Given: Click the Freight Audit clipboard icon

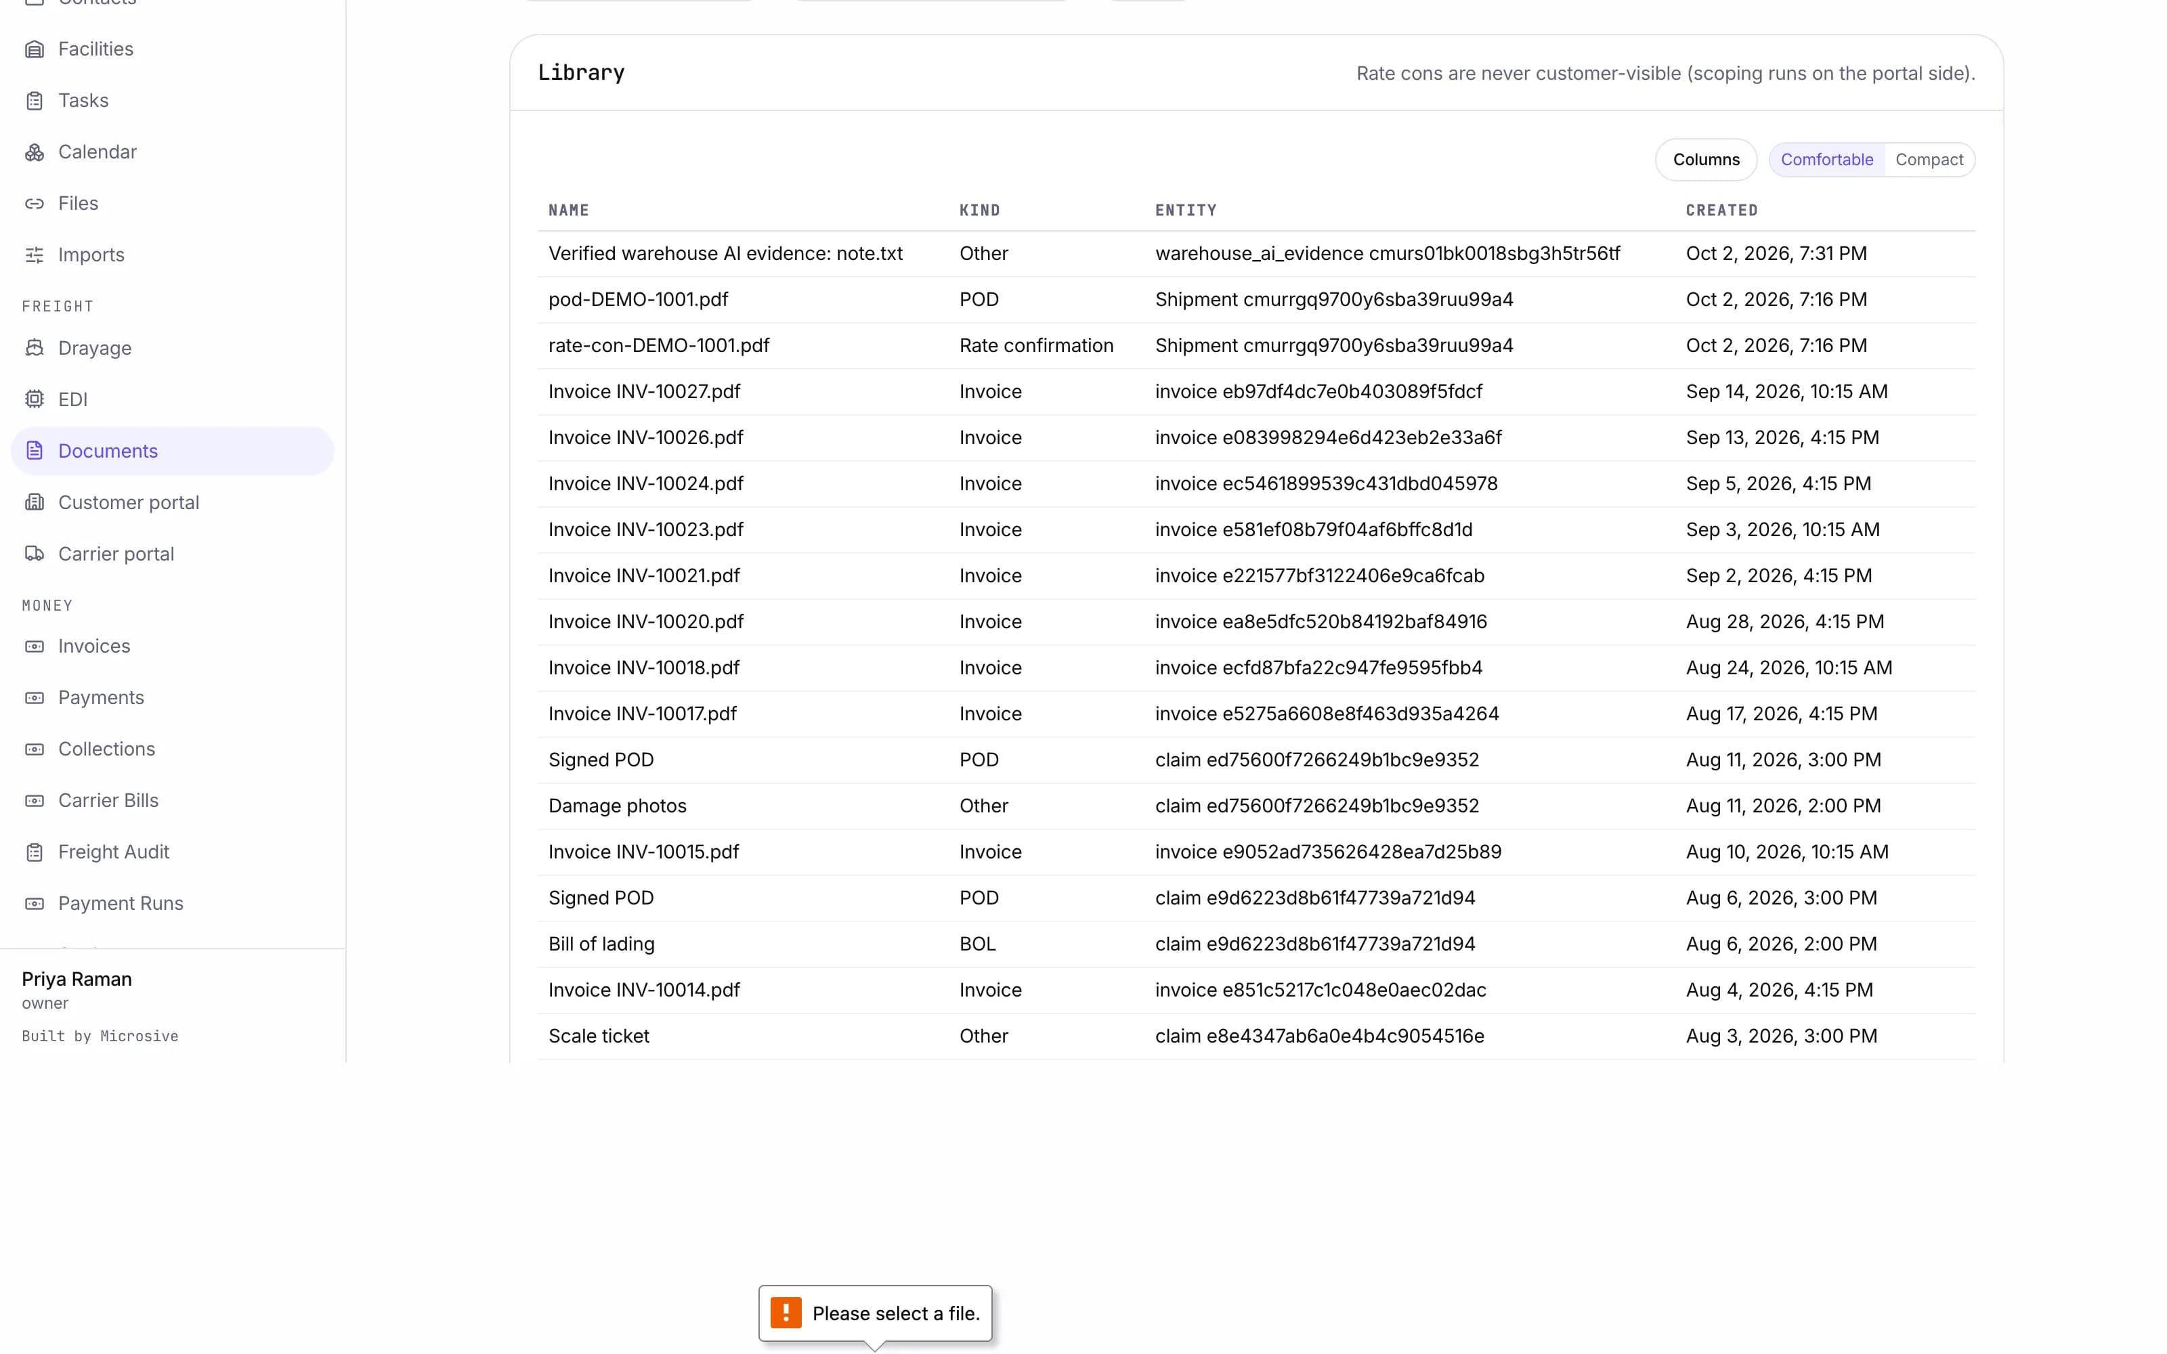Looking at the screenshot, I should [x=34, y=852].
